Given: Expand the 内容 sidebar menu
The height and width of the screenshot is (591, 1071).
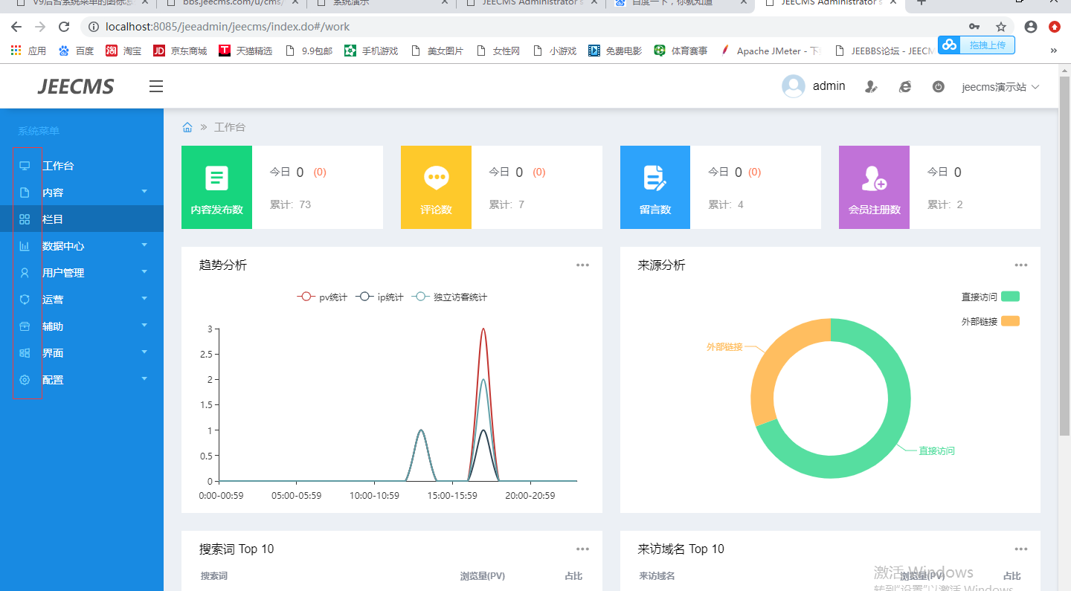Looking at the screenshot, I should point(82,193).
